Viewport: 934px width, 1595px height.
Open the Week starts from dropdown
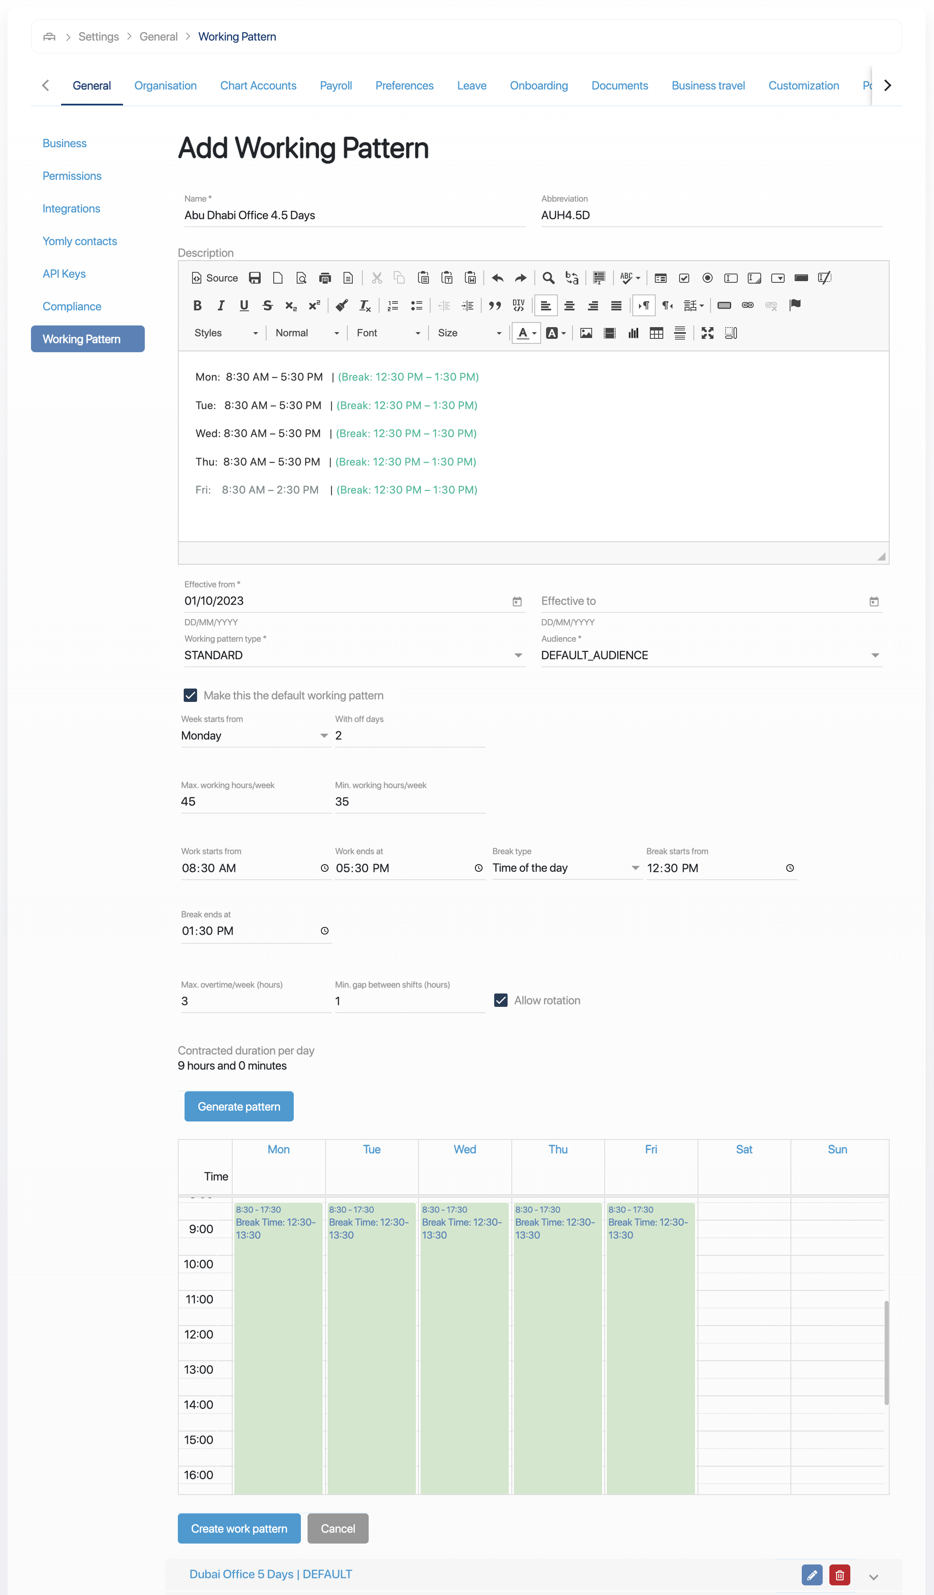[323, 735]
